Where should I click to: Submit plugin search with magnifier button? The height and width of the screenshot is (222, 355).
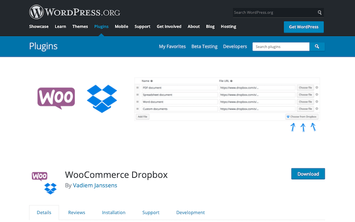pyautogui.click(x=317, y=47)
